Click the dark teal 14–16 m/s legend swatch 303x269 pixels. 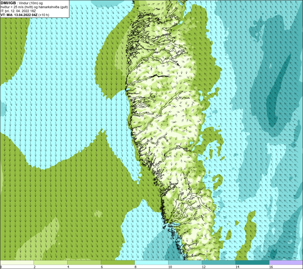252,262
